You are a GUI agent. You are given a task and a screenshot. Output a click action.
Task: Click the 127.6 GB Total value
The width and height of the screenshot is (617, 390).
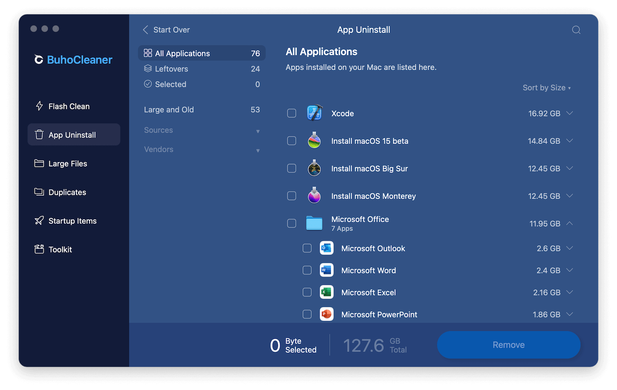(x=375, y=345)
